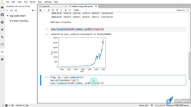Screen dimensions: 191x107
Task: Open the Running Terminals and Kernels panel
Action: (x=2, y=22)
